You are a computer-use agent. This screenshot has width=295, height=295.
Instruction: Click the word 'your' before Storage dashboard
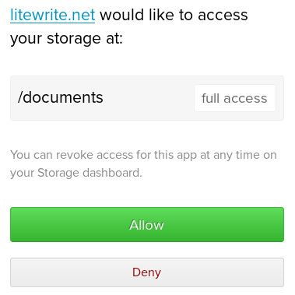pyautogui.click(x=23, y=173)
